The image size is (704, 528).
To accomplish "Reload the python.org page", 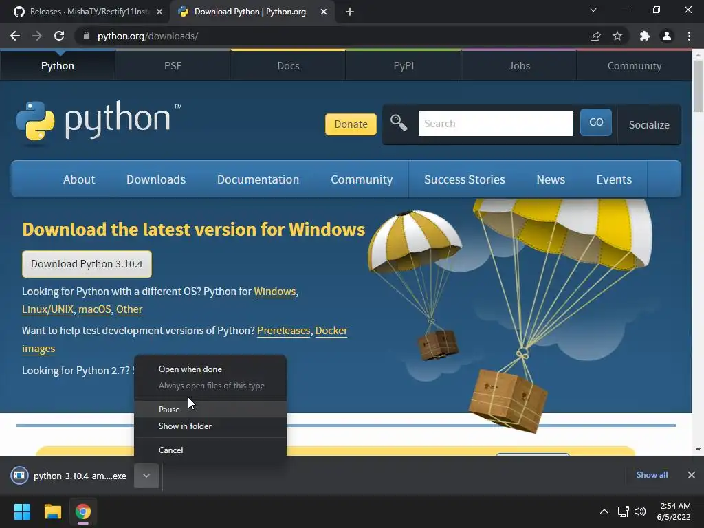I will coord(59,36).
